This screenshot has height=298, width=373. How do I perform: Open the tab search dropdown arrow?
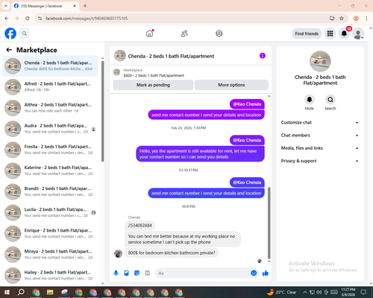(x=6, y=6)
